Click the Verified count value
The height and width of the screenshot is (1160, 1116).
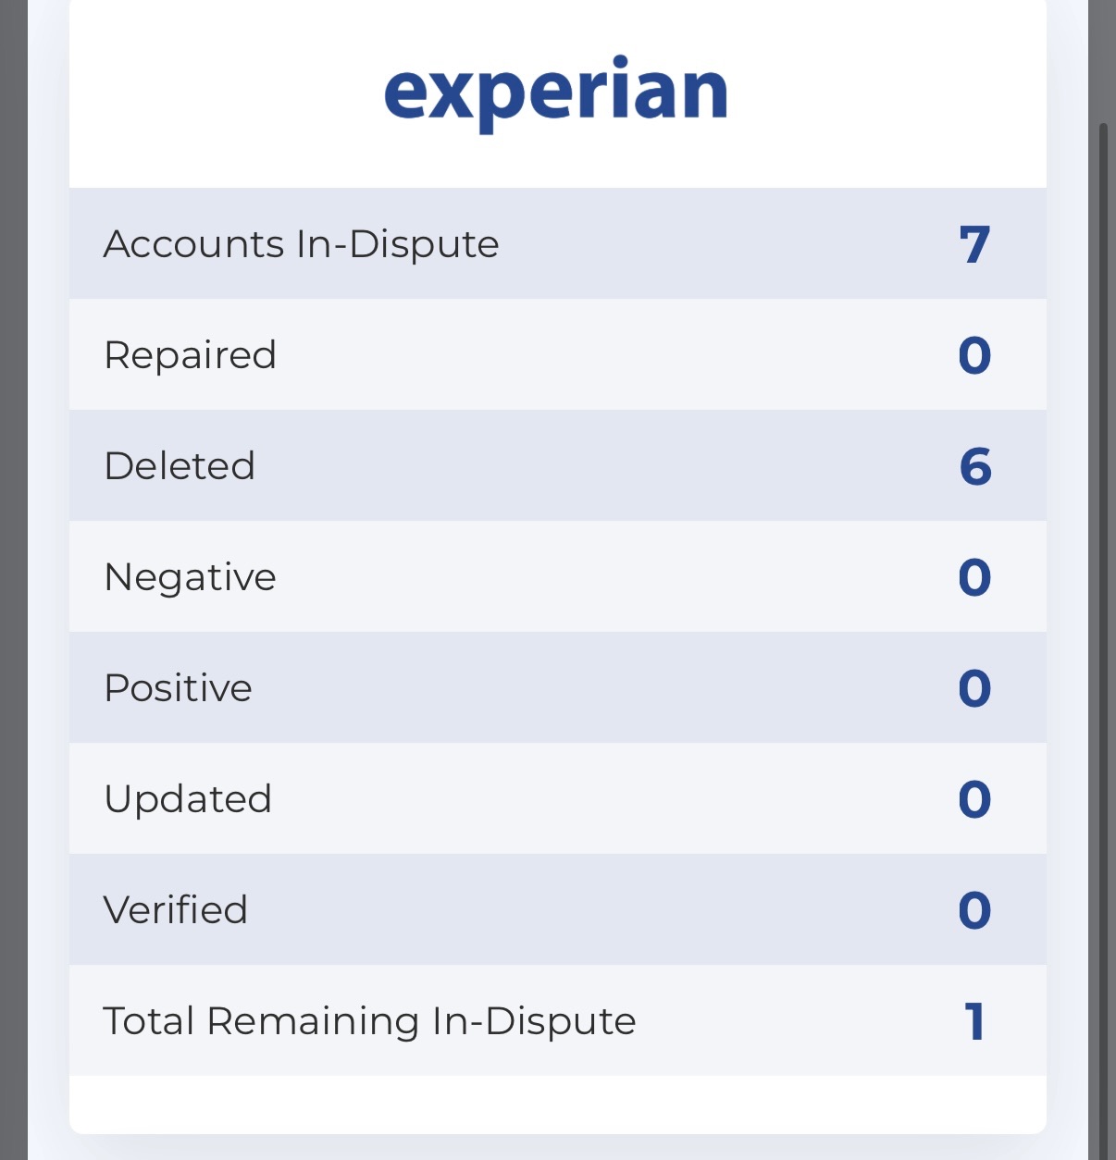pyautogui.click(x=974, y=911)
